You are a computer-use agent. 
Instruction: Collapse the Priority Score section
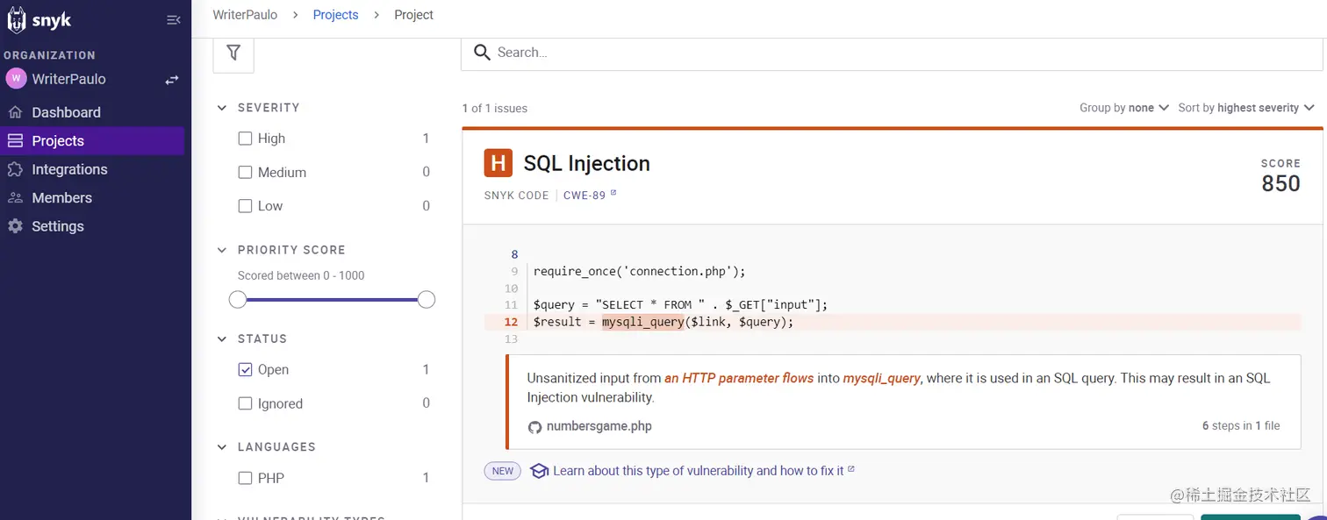pyautogui.click(x=222, y=250)
